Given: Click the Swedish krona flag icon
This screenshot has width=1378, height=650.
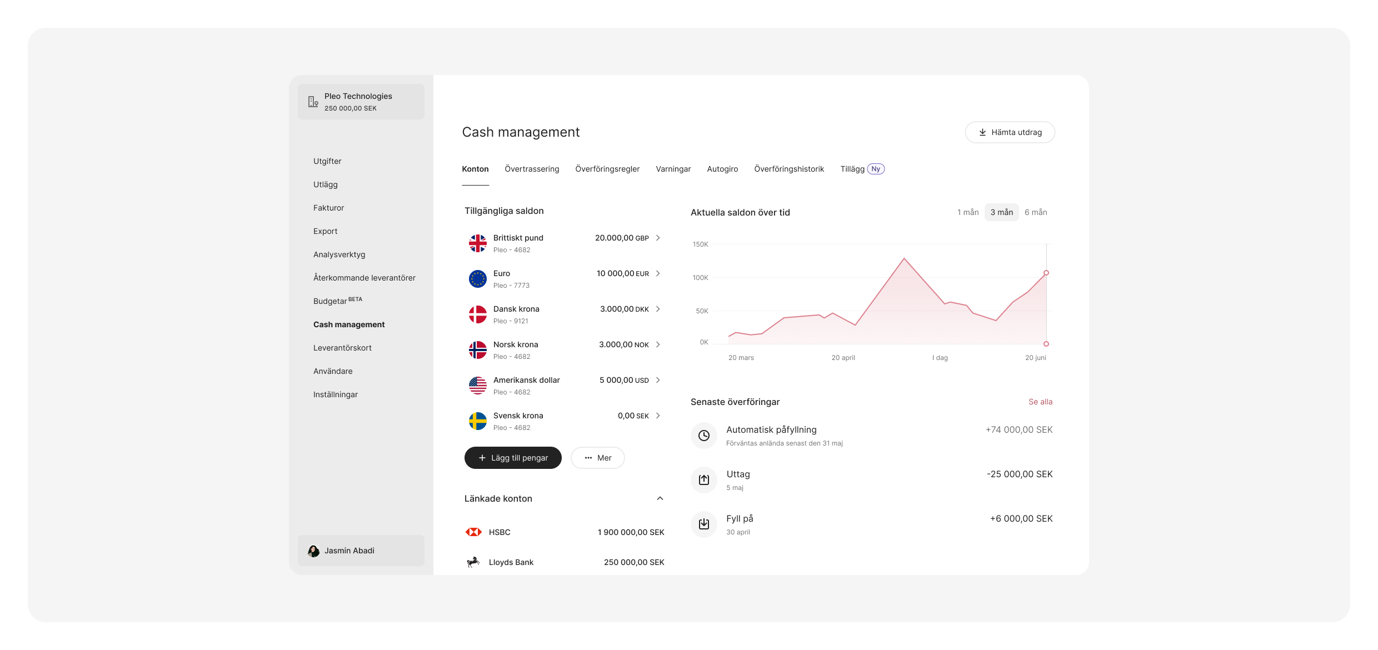Looking at the screenshot, I should pos(477,421).
